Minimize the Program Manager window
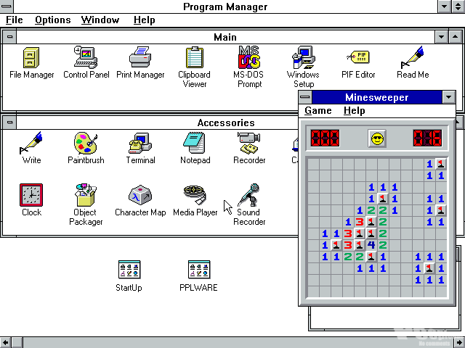This screenshot has width=465, height=348. click(x=444, y=7)
